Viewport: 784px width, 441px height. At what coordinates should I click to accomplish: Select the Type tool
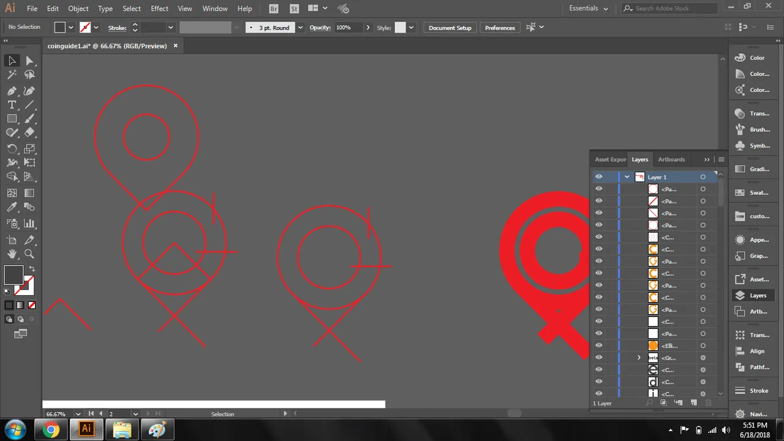12,105
